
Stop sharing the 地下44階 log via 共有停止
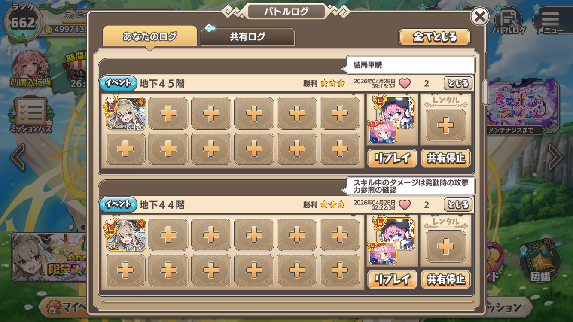coord(446,279)
